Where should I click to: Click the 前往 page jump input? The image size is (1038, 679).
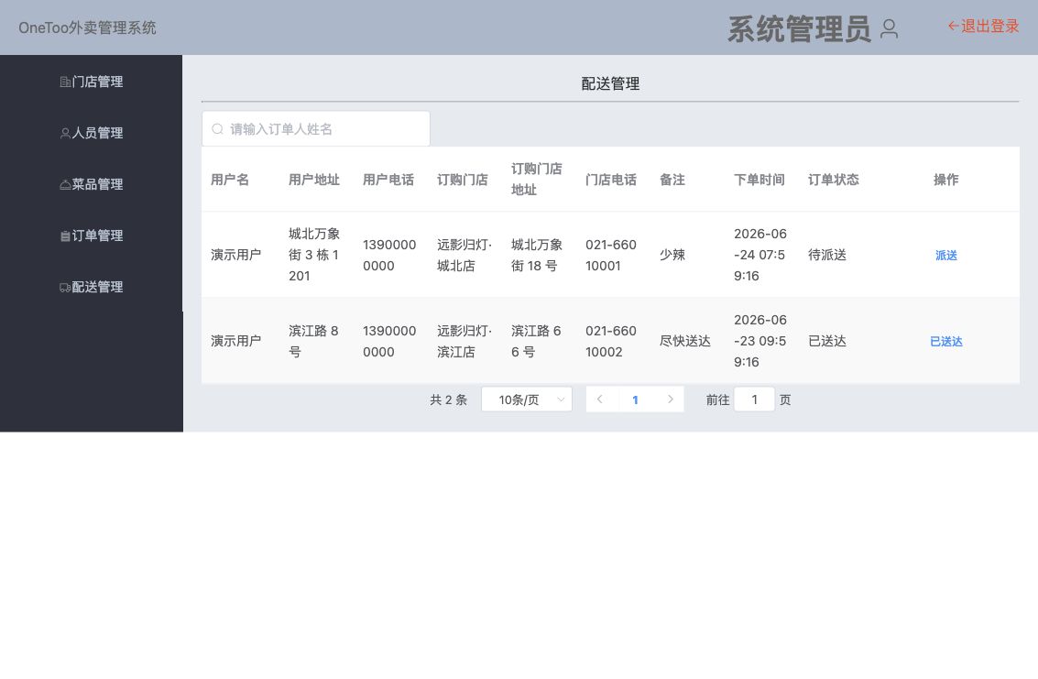click(754, 400)
